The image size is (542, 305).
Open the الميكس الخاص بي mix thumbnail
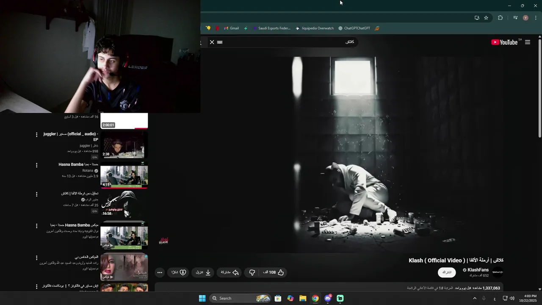point(124,267)
